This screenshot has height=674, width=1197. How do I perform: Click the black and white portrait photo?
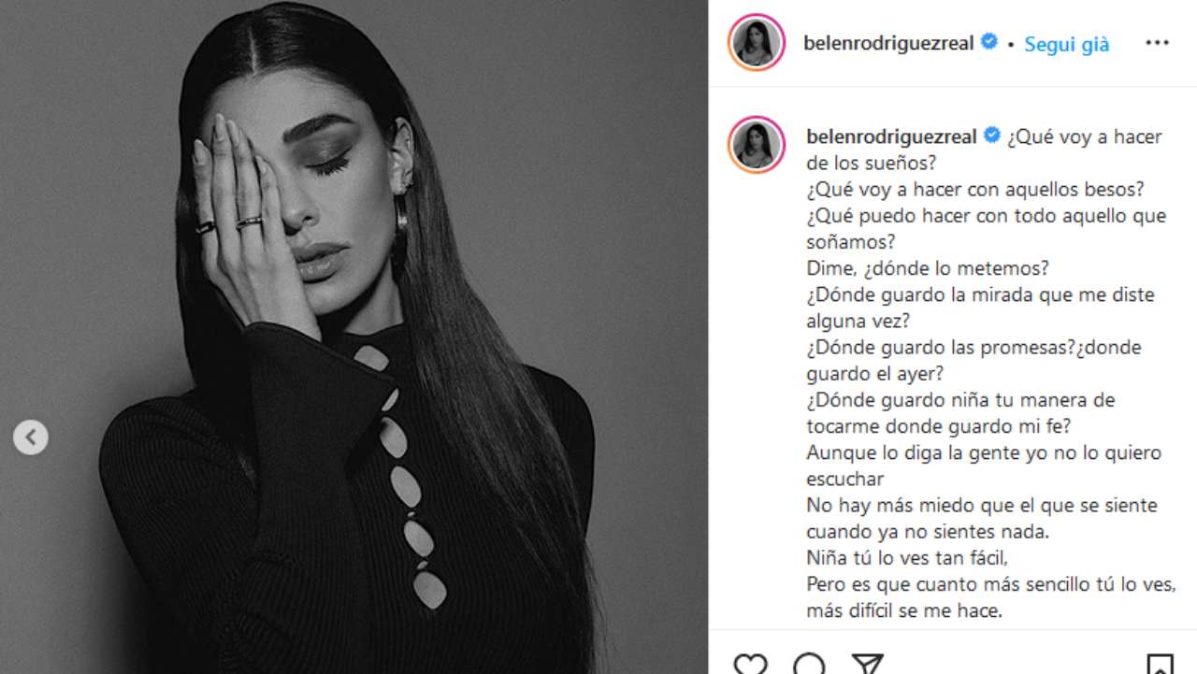pyautogui.click(x=353, y=337)
